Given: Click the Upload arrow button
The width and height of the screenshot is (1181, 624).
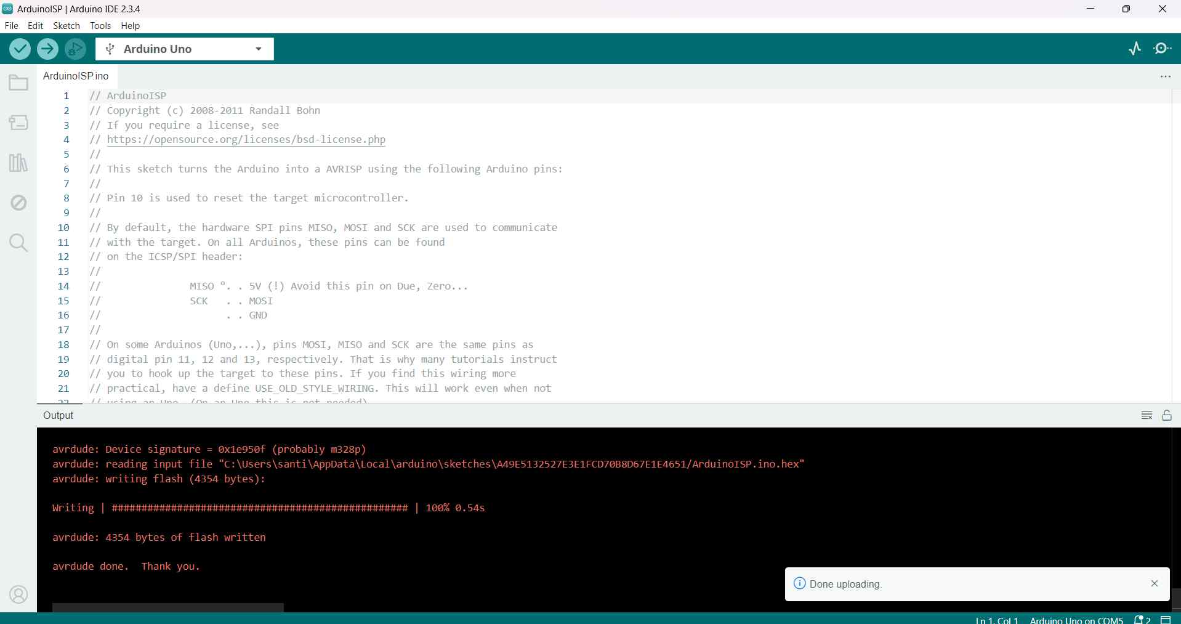Looking at the screenshot, I should tap(47, 49).
